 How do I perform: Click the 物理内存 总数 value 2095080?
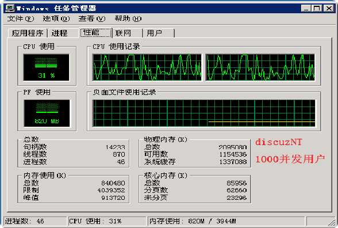pyautogui.click(x=233, y=147)
